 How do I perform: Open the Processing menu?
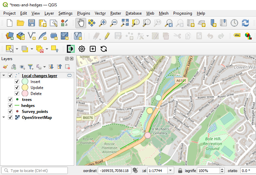[183, 13]
